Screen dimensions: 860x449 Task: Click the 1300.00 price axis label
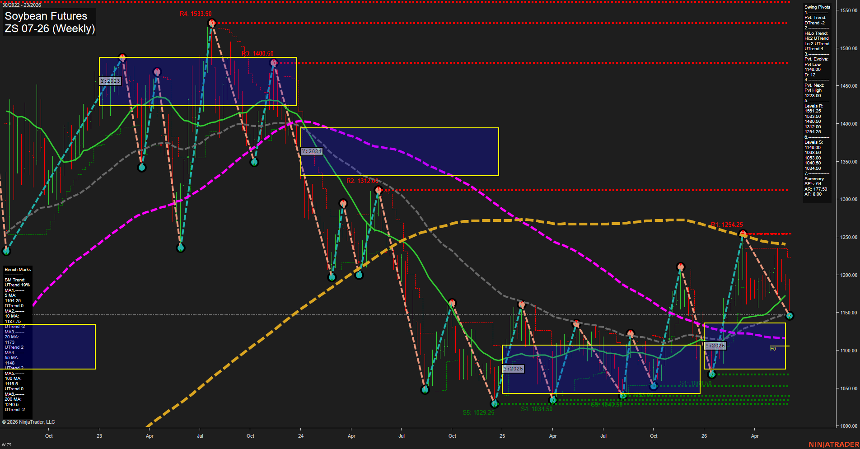coord(849,199)
